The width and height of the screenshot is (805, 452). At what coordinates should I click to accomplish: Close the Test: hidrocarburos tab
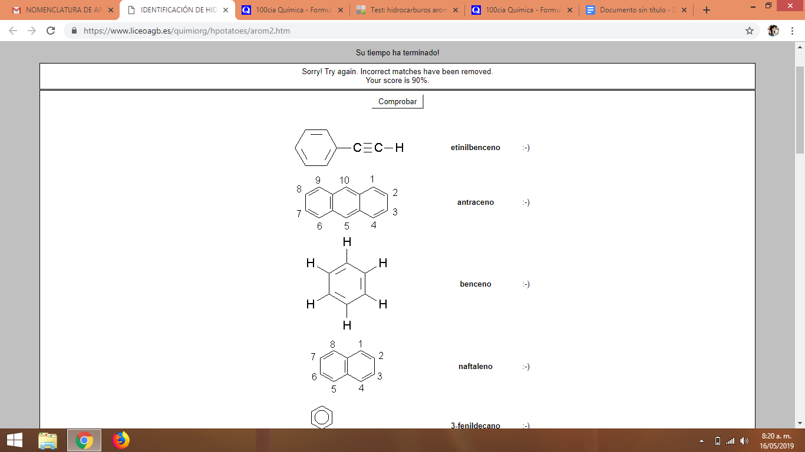[x=455, y=10]
